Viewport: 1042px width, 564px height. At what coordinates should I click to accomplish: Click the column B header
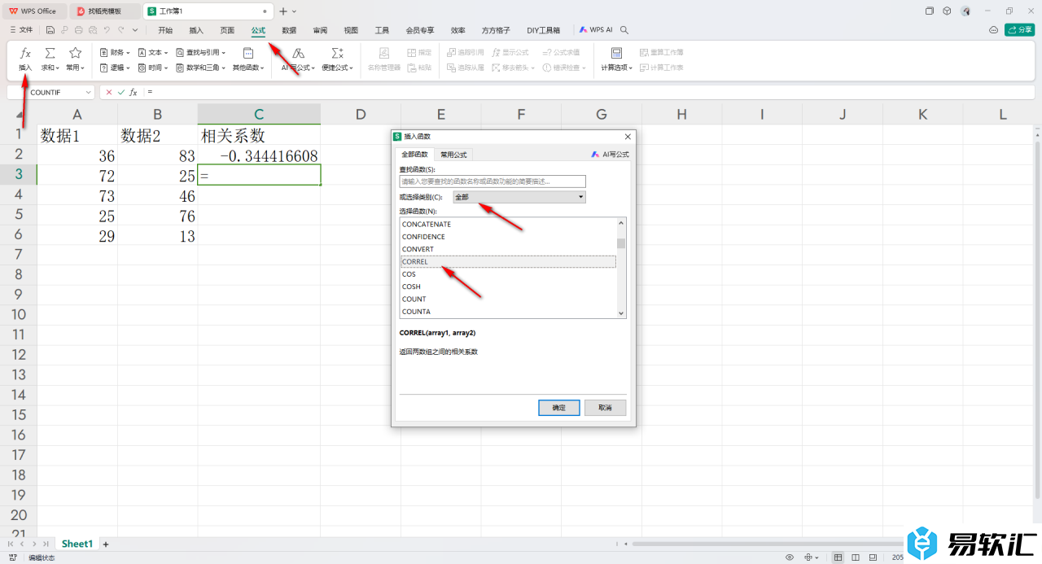point(157,115)
